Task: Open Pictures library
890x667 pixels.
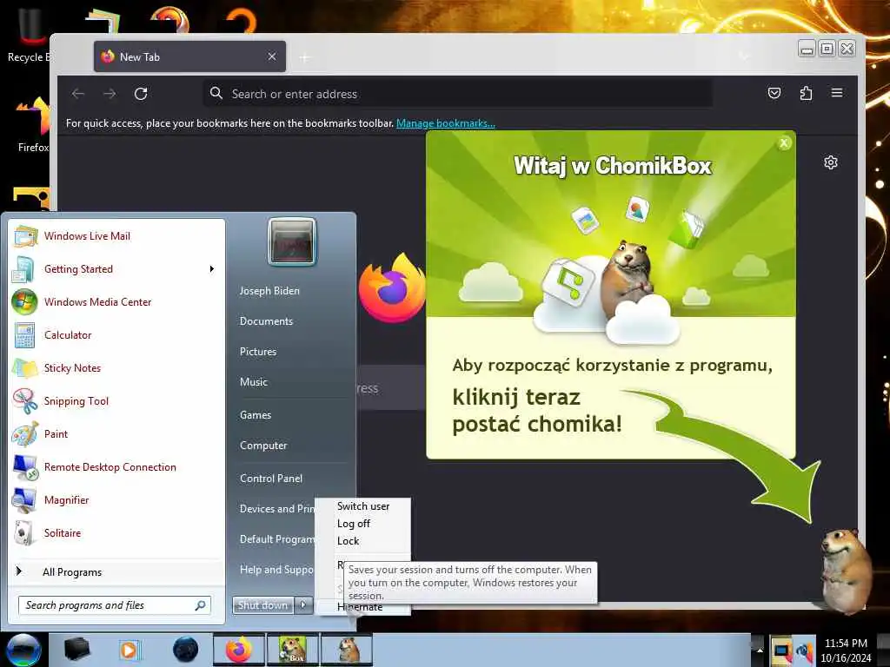Action: click(258, 352)
